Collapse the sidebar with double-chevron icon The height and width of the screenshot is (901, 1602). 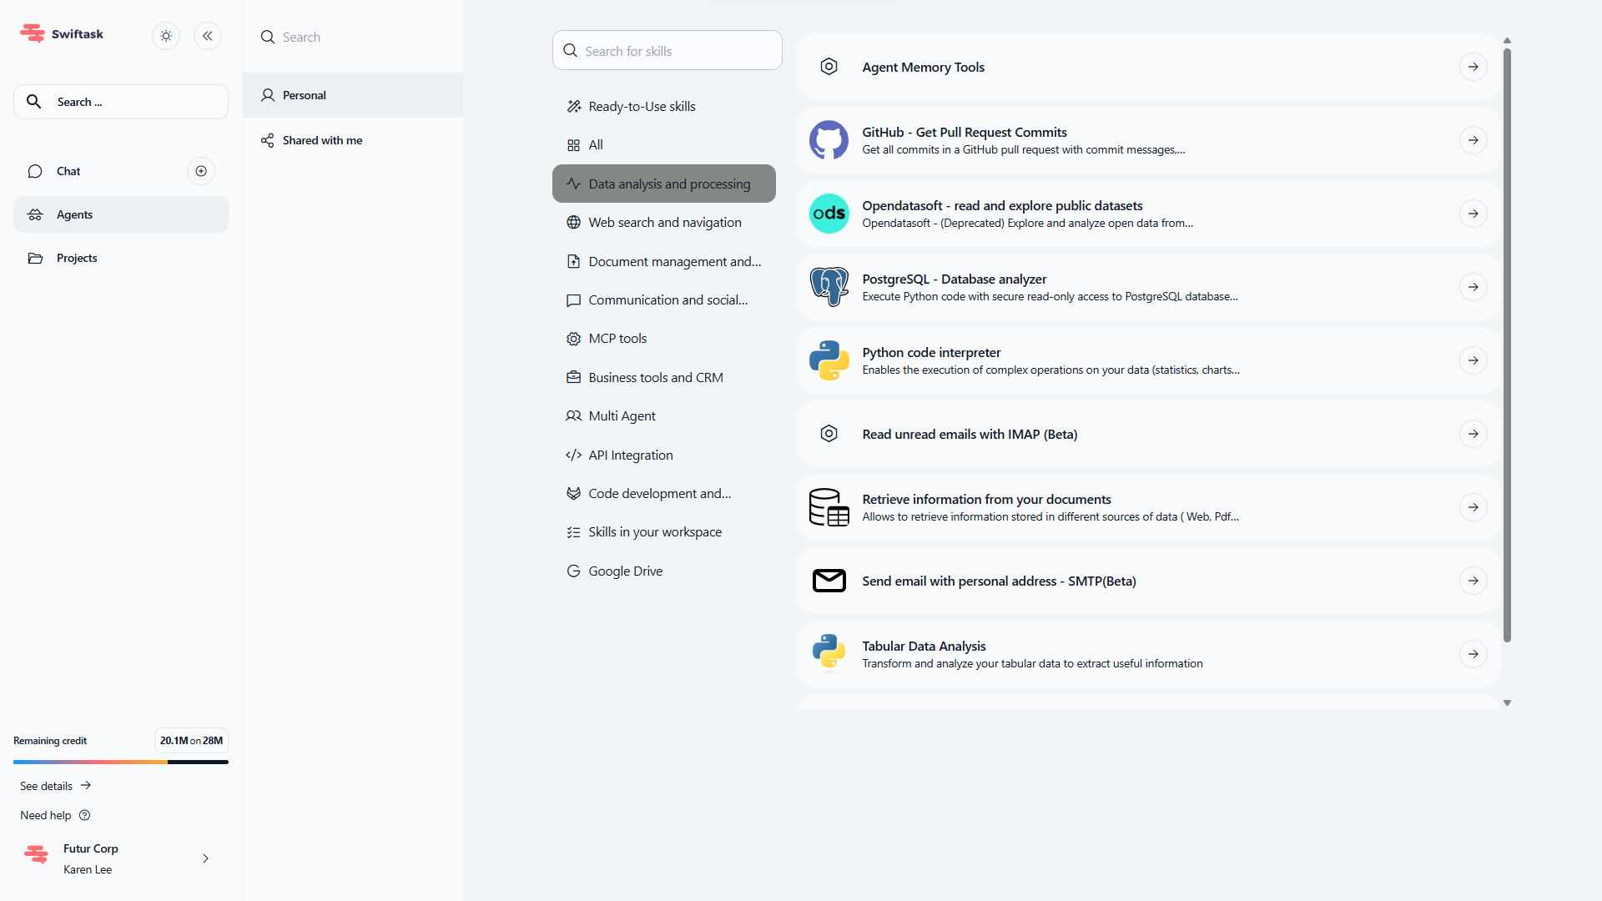point(208,36)
